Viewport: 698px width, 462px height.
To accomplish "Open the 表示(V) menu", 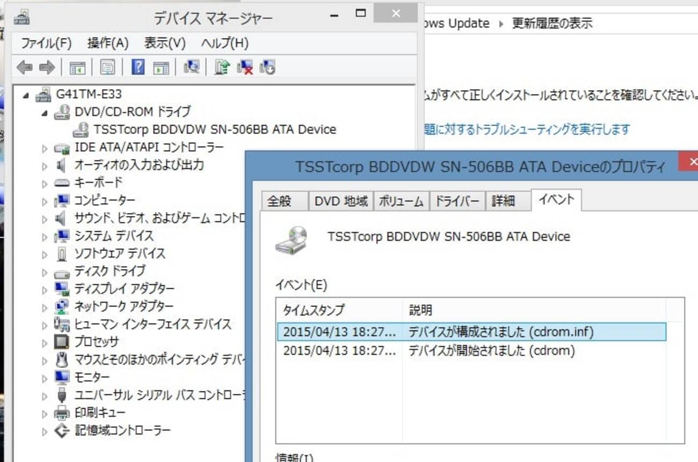I will click(165, 43).
